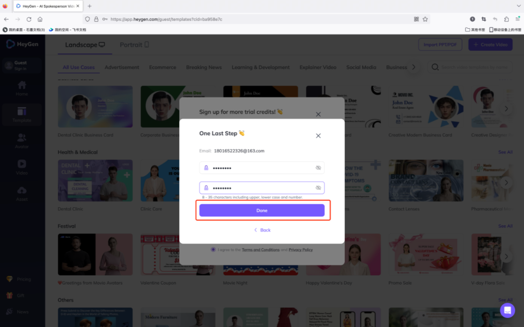This screenshot has width=524, height=327.
Task: Open the screenshot crop tool icon
Action: coord(484,19)
